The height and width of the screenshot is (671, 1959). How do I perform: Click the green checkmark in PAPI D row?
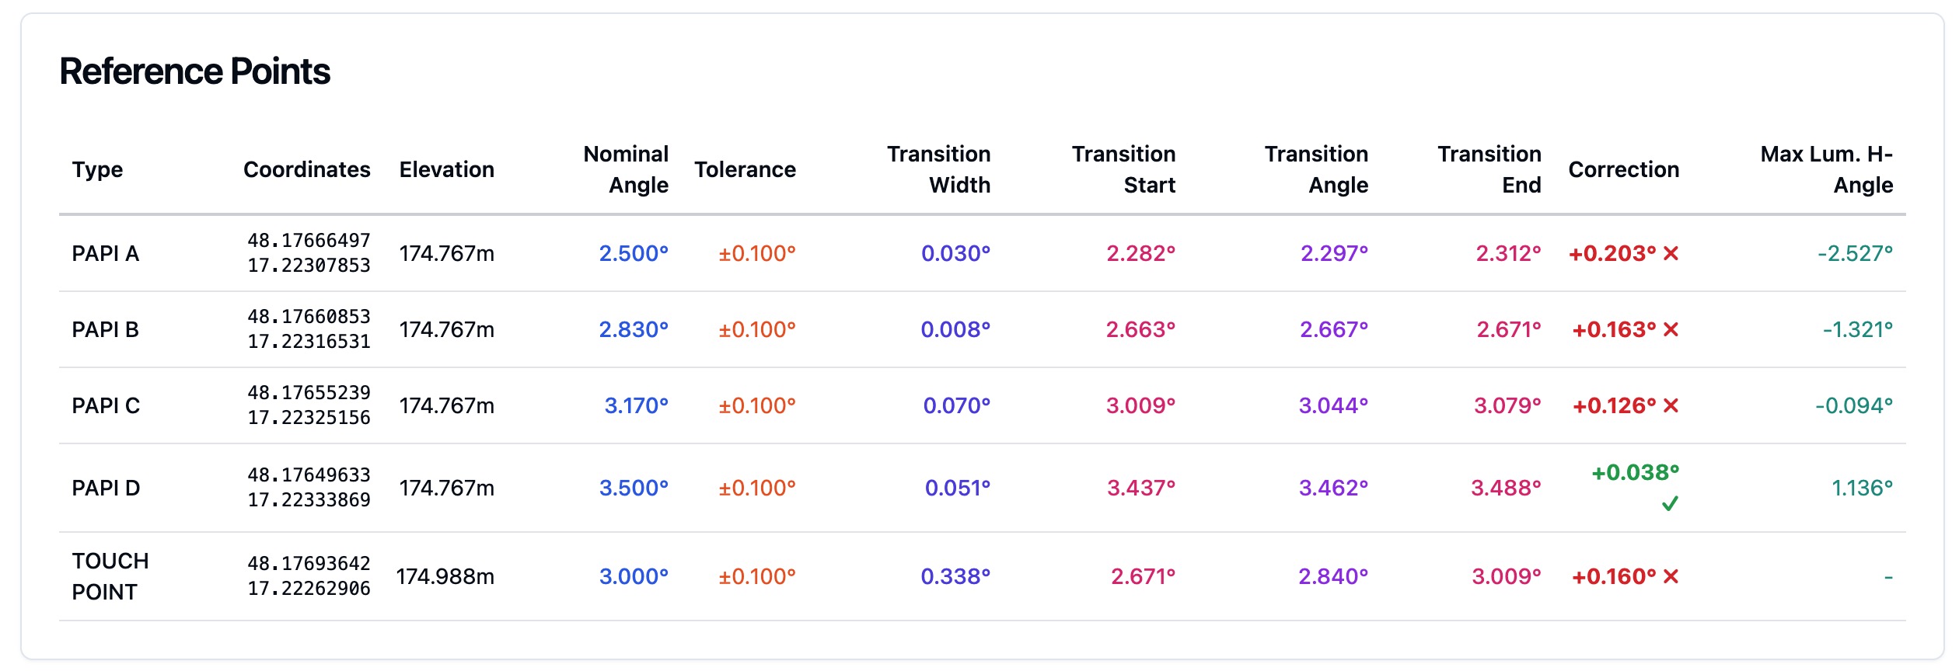(x=1670, y=504)
